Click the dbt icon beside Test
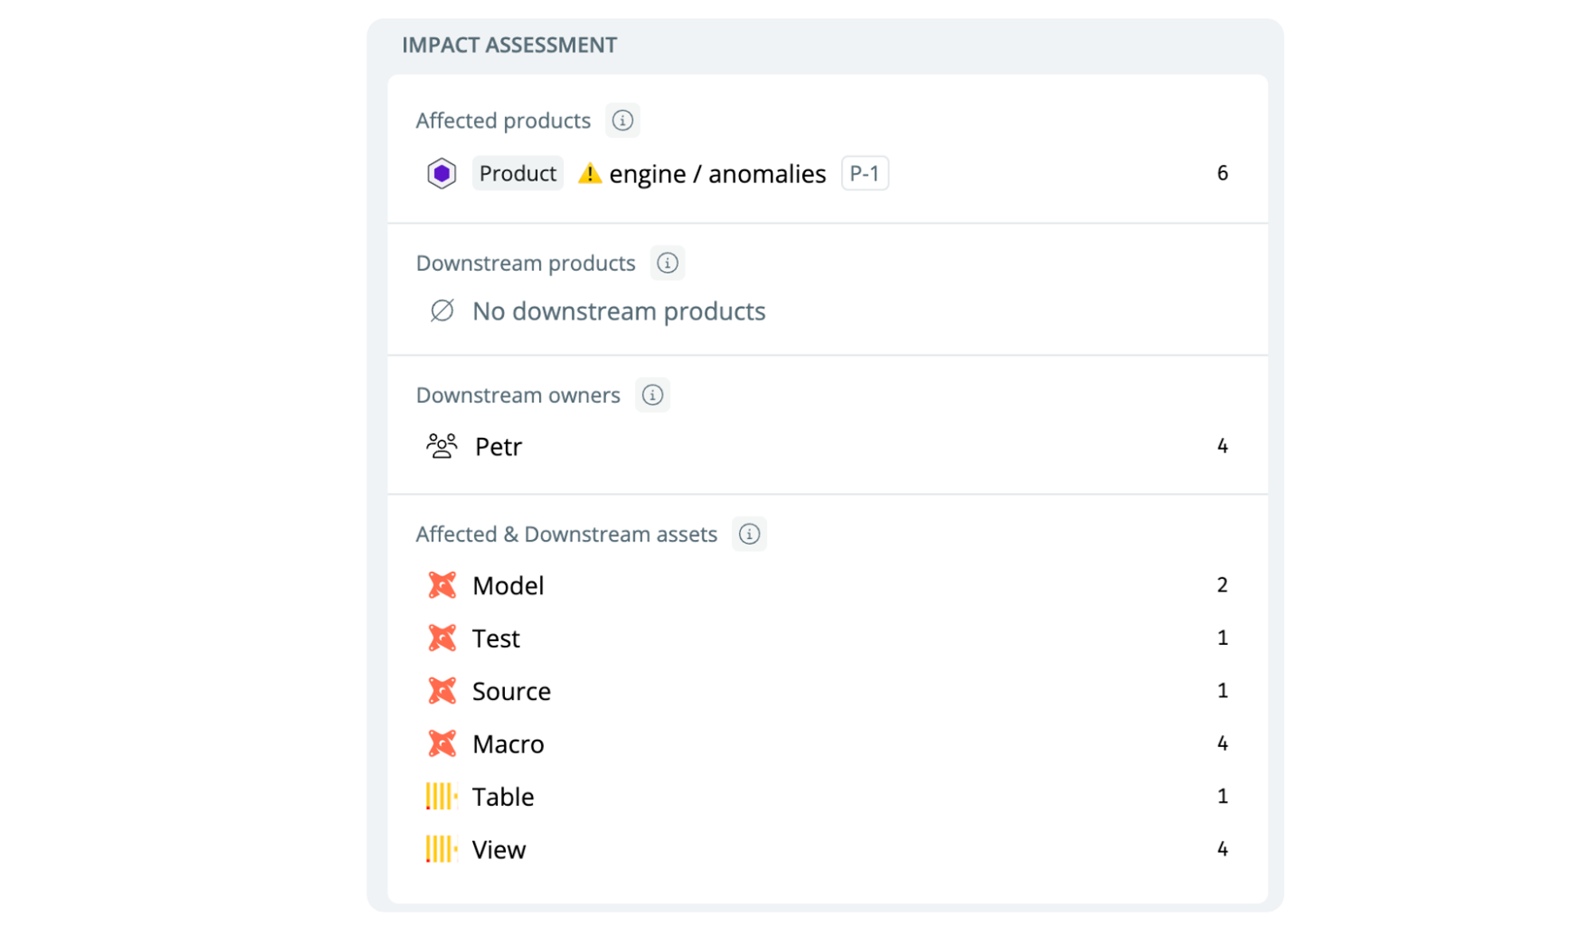1593x942 pixels. pos(442,638)
